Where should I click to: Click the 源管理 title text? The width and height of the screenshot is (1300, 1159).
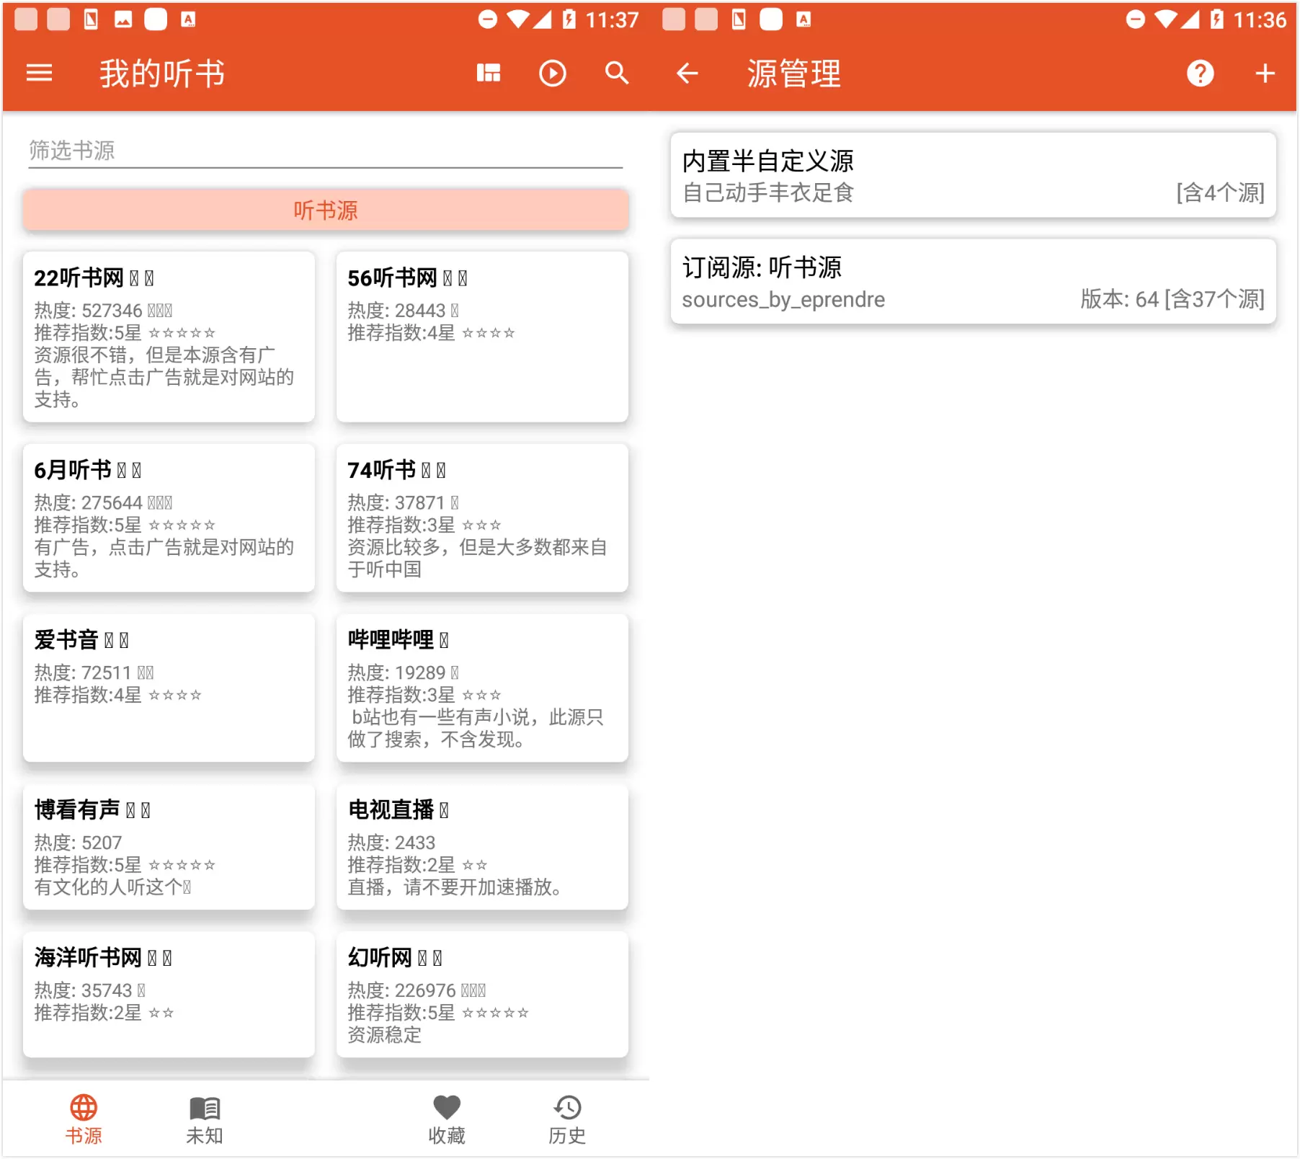pyautogui.click(x=794, y=74)
